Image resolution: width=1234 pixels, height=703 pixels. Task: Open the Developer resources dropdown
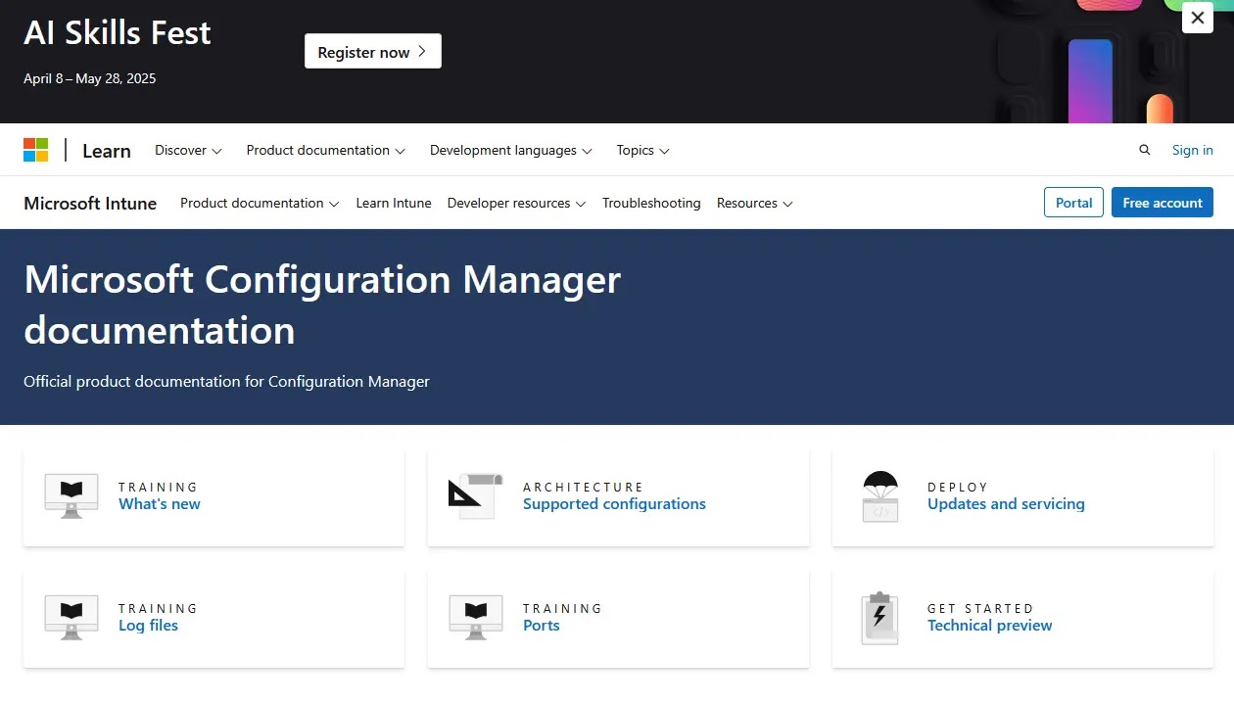point(516,203)
